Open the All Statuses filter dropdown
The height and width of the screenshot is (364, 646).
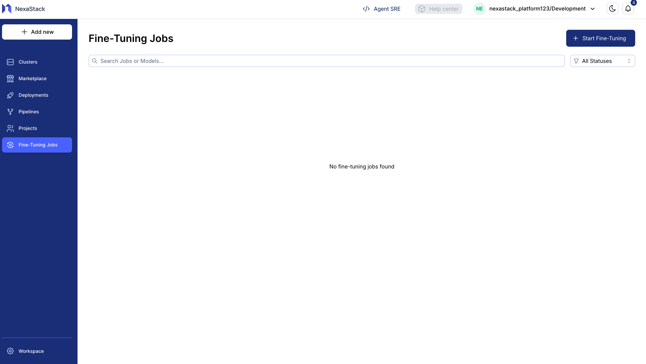coord(602,61)
